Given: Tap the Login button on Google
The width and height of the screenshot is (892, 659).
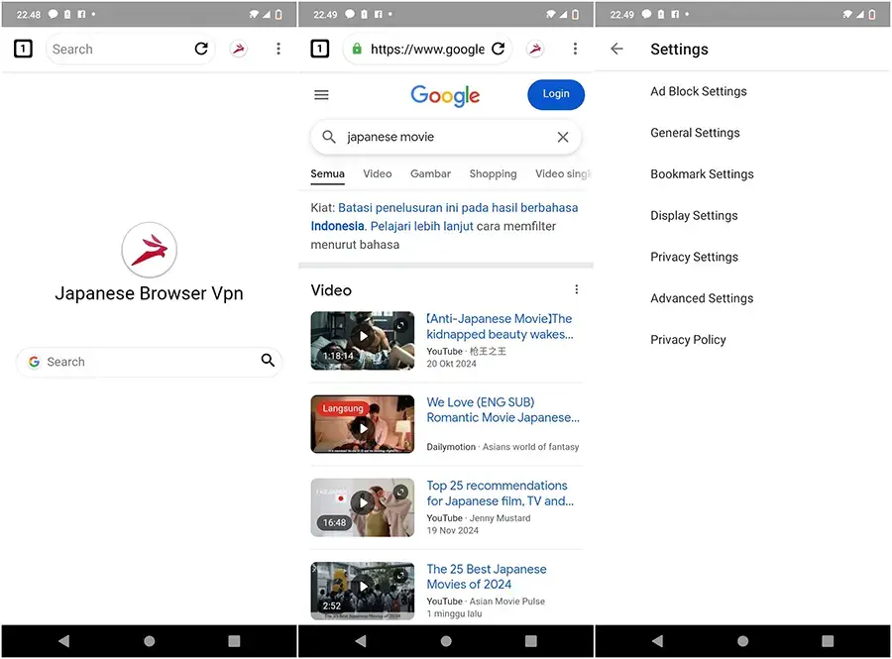Looking at the screenshot, I should 555,94.
